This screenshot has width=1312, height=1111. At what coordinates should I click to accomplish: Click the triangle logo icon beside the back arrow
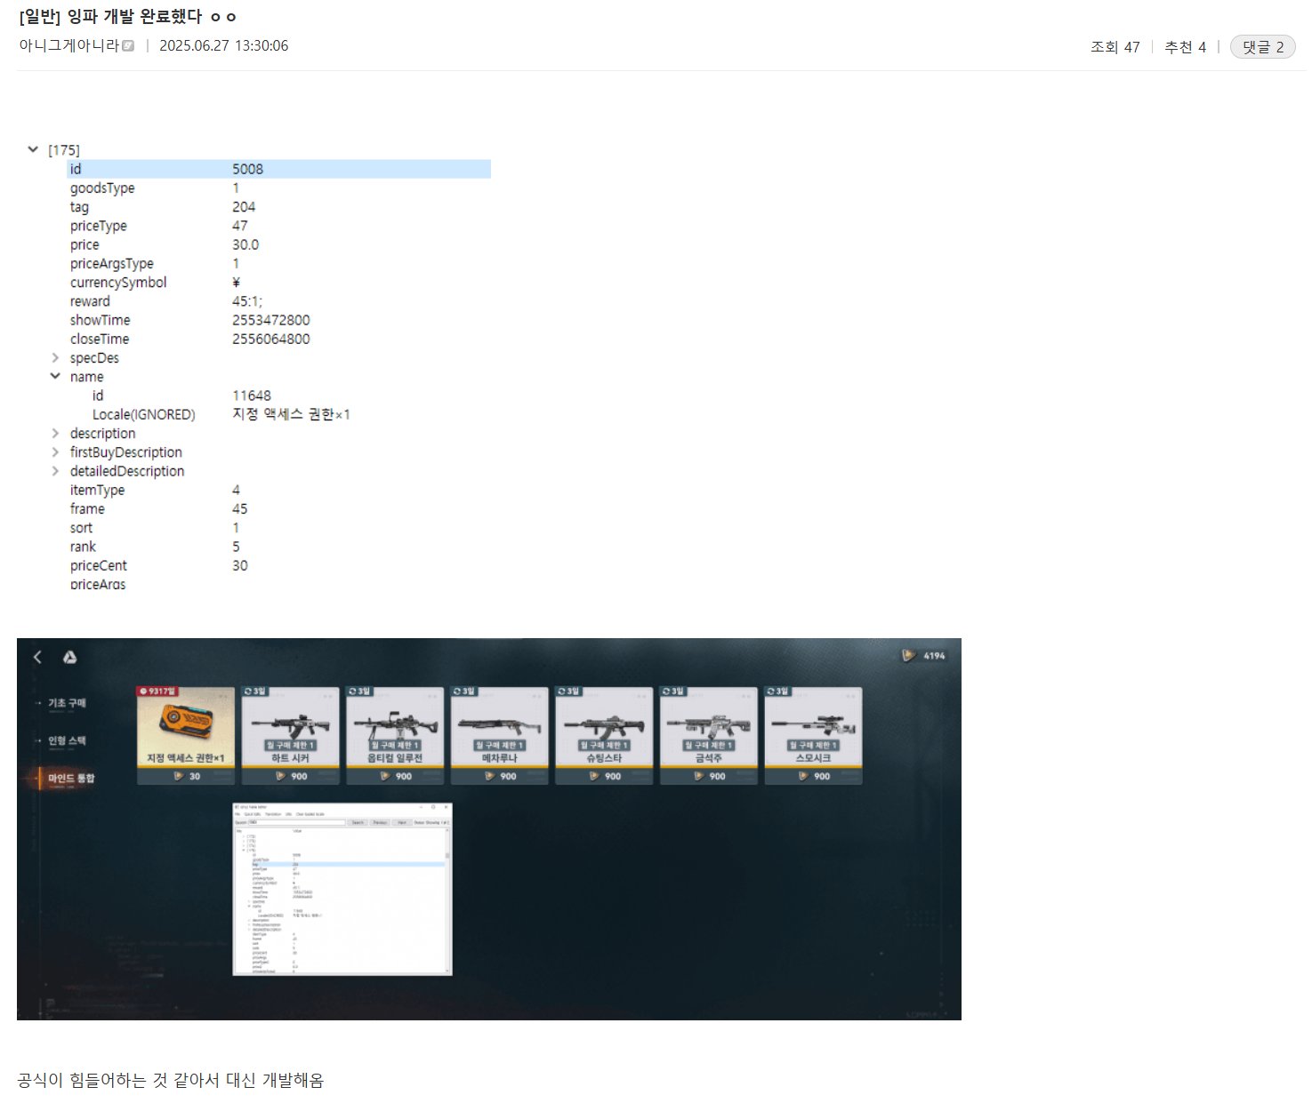coord(69,657)
